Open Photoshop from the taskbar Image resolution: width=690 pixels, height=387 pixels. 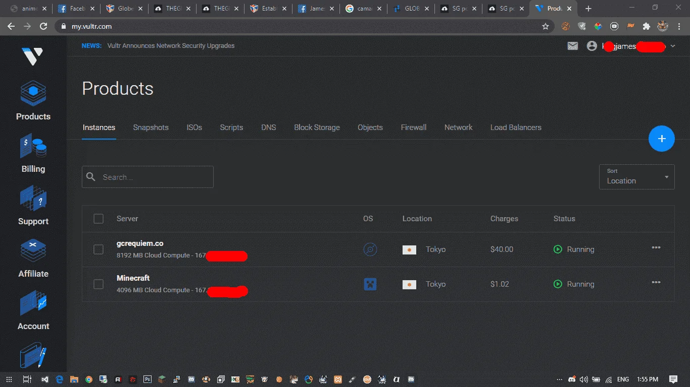pyautogui.click(x=147, y=379)
